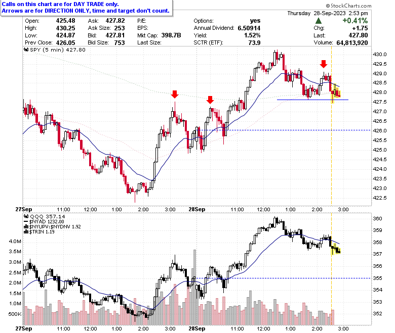The image size is (395, 333).
Task: Click the Mkt Cap value 398.7B
Action: 171,35
